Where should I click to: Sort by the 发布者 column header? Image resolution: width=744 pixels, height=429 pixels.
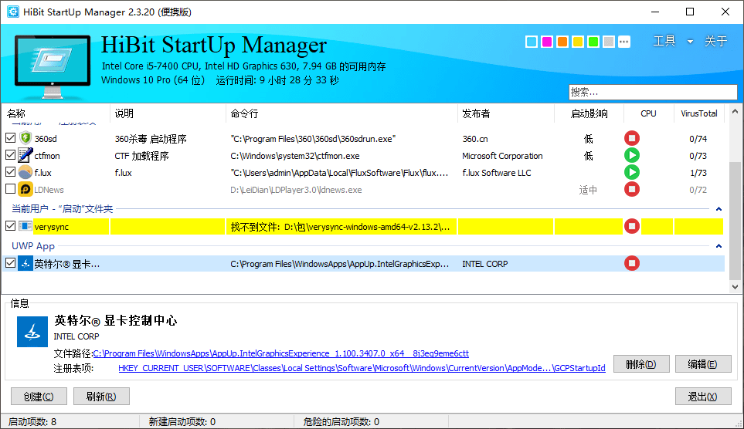coord(506,113)
